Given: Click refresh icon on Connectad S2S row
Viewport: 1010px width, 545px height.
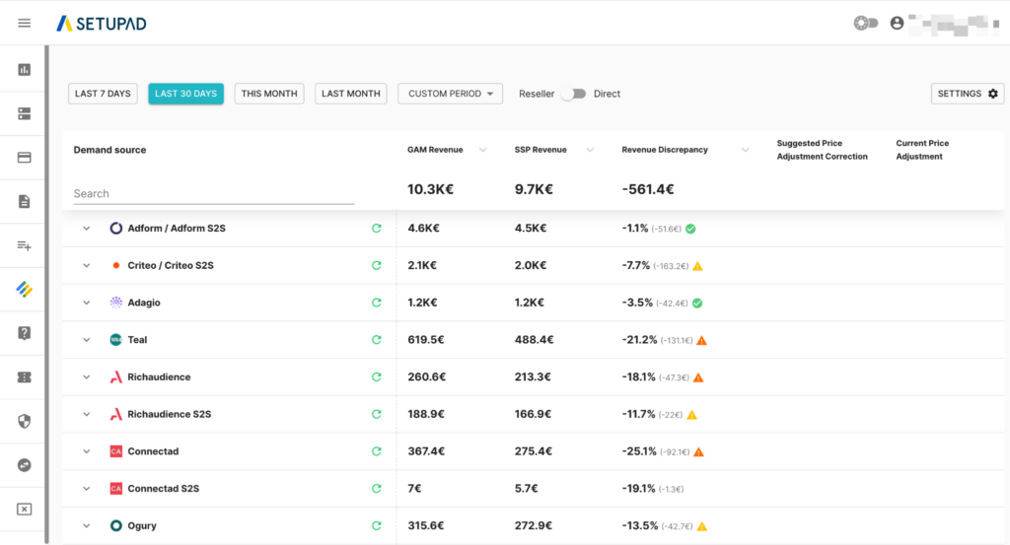Looking at the screenshot, I should pos(376,489).
